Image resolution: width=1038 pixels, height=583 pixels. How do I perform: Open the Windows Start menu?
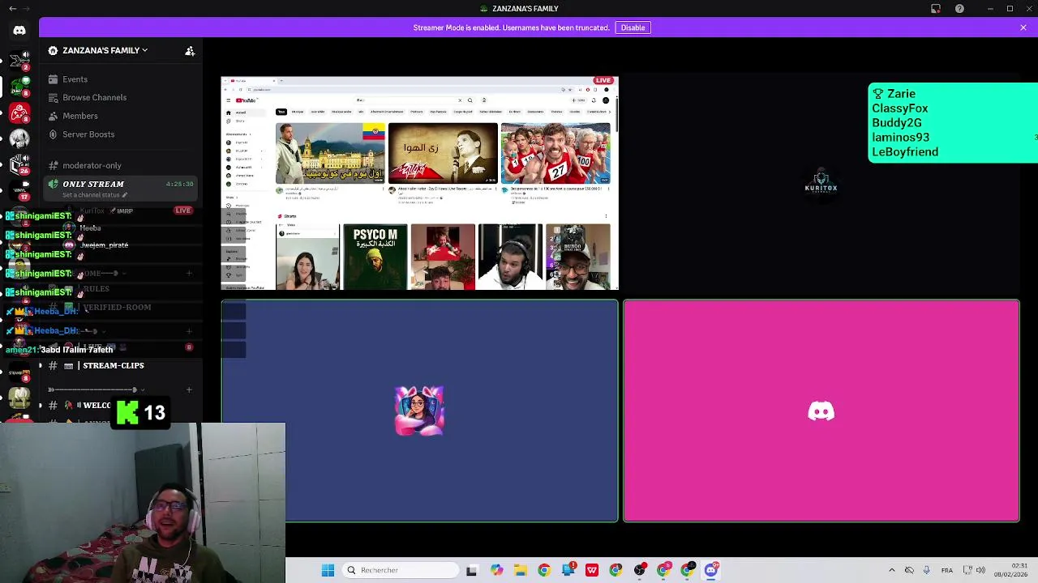pos(328,570)
